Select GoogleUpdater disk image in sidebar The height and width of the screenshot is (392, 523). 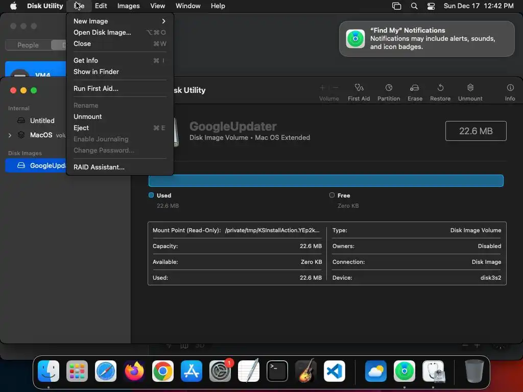click(36, 166)
